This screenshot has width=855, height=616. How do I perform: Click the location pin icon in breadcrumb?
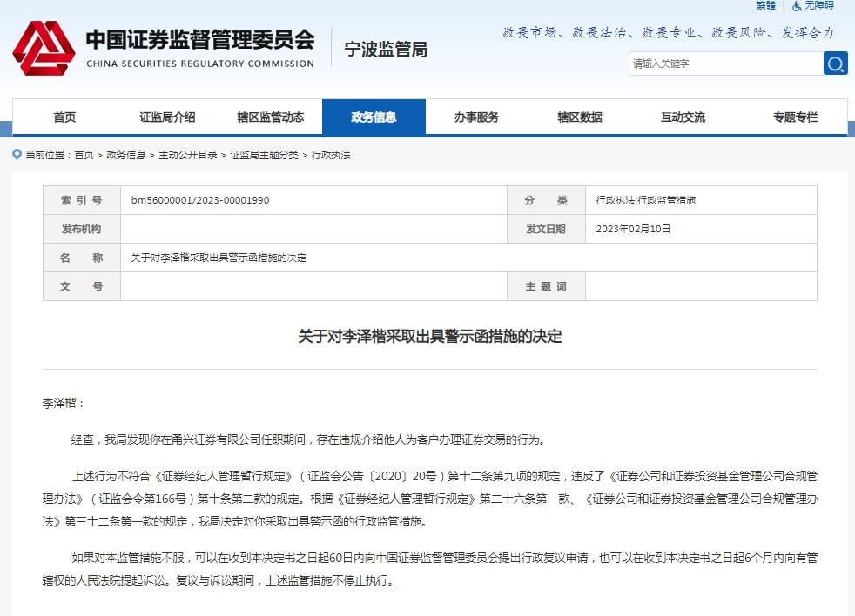(17, 155)
